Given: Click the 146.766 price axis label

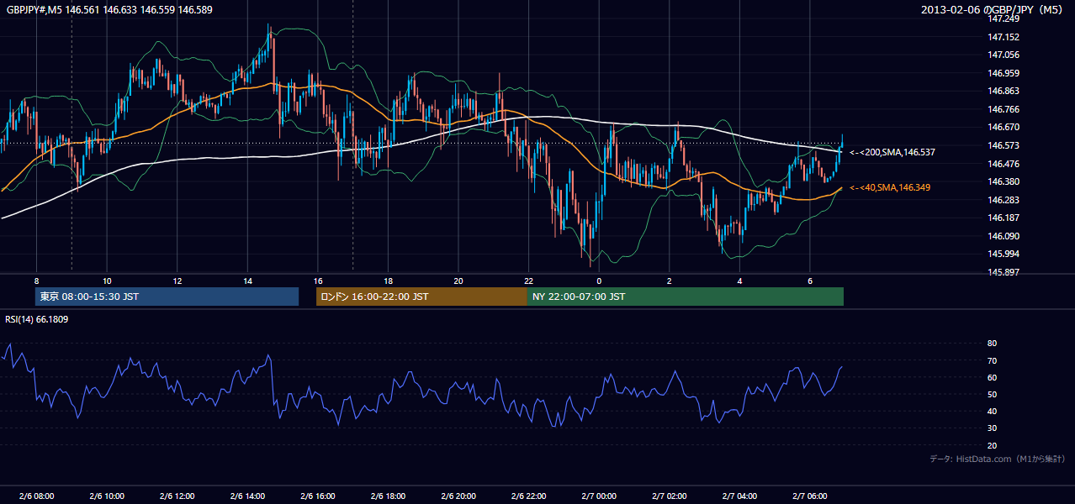Looking at the screenshot, I should point(1004,109).
